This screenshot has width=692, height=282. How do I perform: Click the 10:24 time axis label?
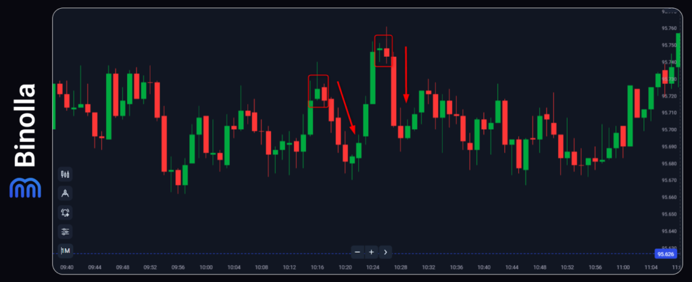click(x=373, y=267)
